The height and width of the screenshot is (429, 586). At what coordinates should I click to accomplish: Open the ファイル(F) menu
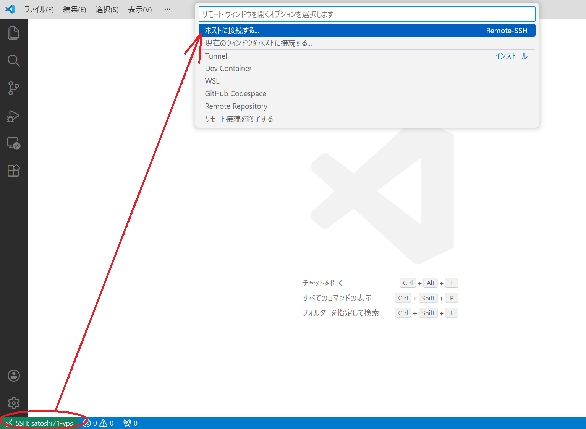(39, 10)
